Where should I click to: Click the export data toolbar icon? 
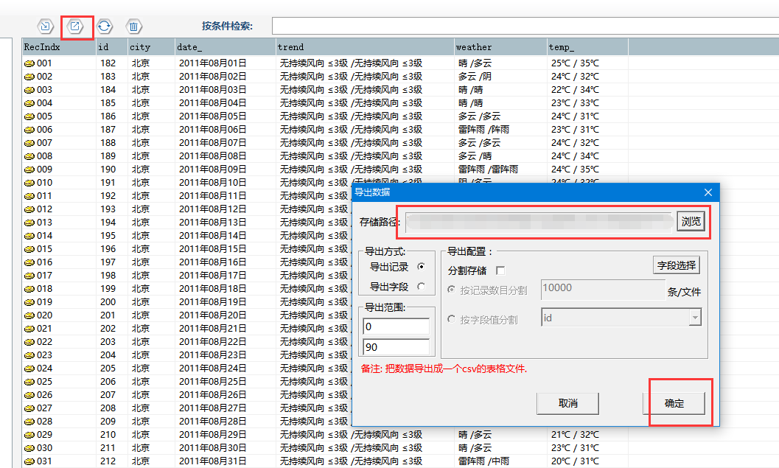point(75,27)
